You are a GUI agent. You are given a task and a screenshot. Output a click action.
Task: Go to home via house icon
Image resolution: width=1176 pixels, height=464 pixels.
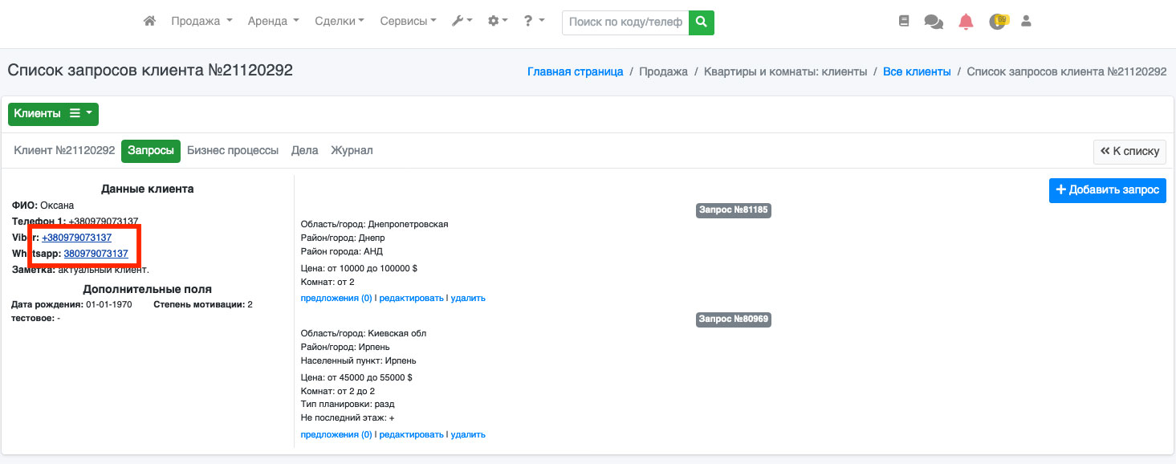[149, 22]
